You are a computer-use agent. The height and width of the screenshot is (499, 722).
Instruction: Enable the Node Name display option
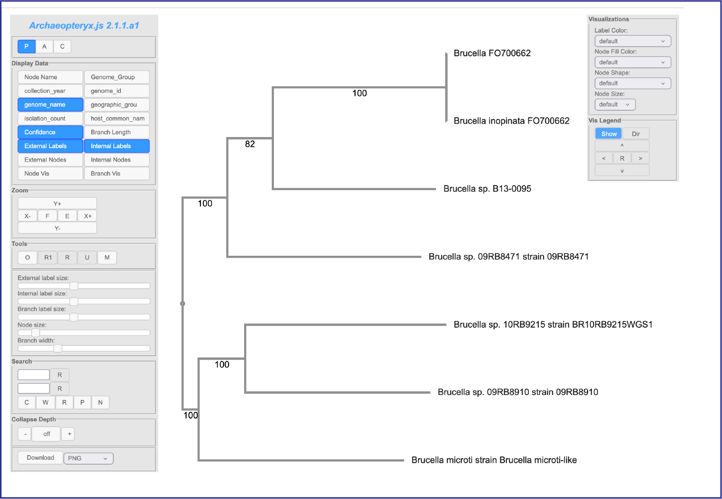pyautogui.click(x=50, y=77)
